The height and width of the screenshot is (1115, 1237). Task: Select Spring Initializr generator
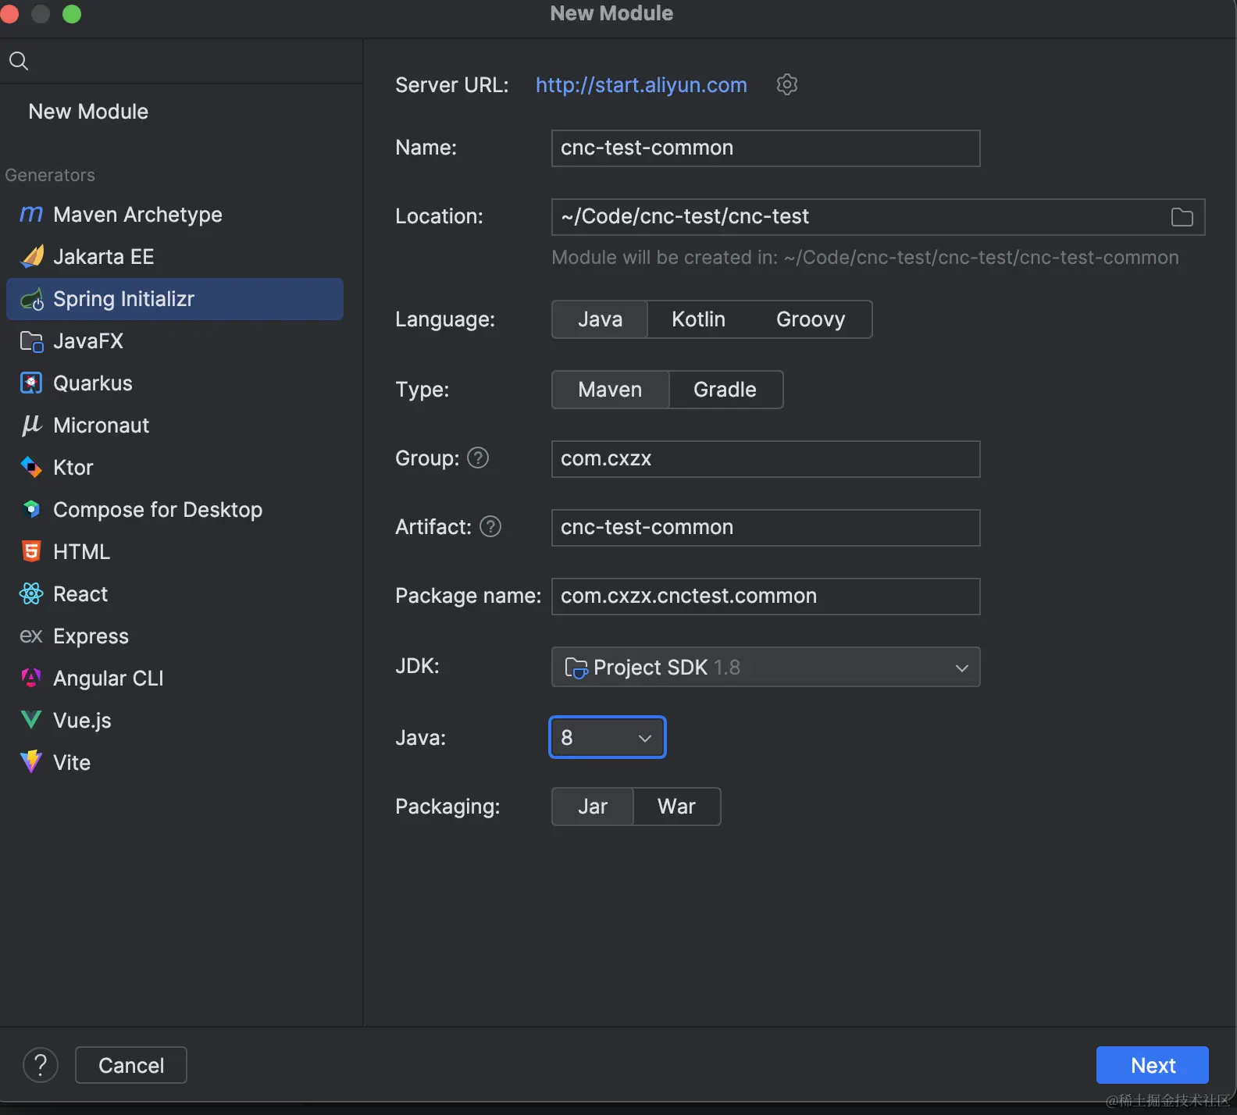(x=175, y=299)
